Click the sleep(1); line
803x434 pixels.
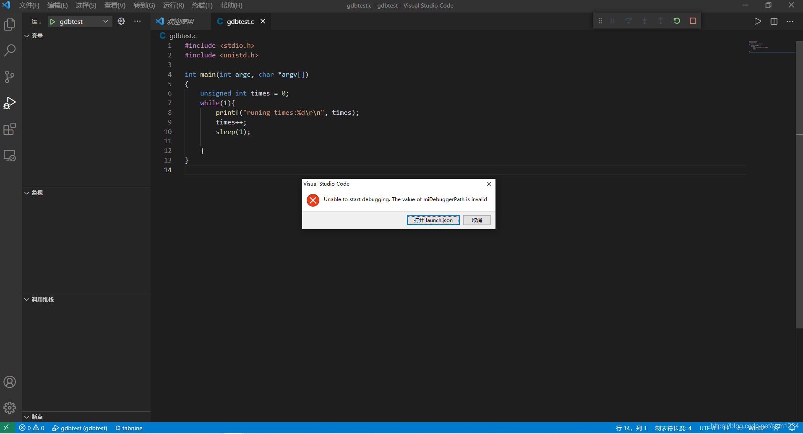tap(233, 132)
